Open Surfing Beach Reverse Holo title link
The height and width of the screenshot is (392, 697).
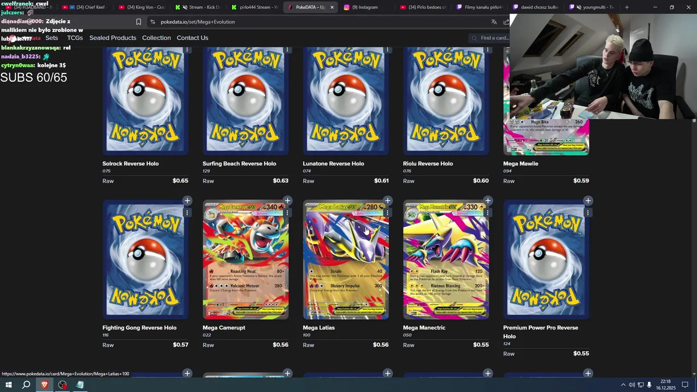tap(239, 163)
